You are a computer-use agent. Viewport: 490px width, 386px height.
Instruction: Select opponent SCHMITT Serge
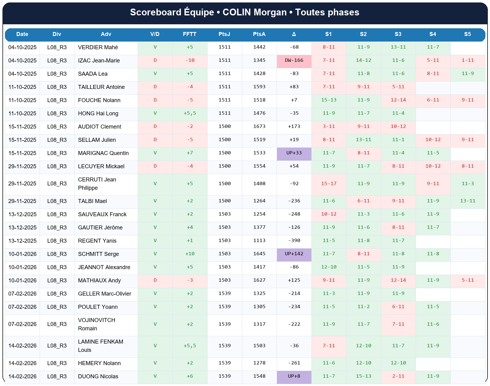point(98,254)
